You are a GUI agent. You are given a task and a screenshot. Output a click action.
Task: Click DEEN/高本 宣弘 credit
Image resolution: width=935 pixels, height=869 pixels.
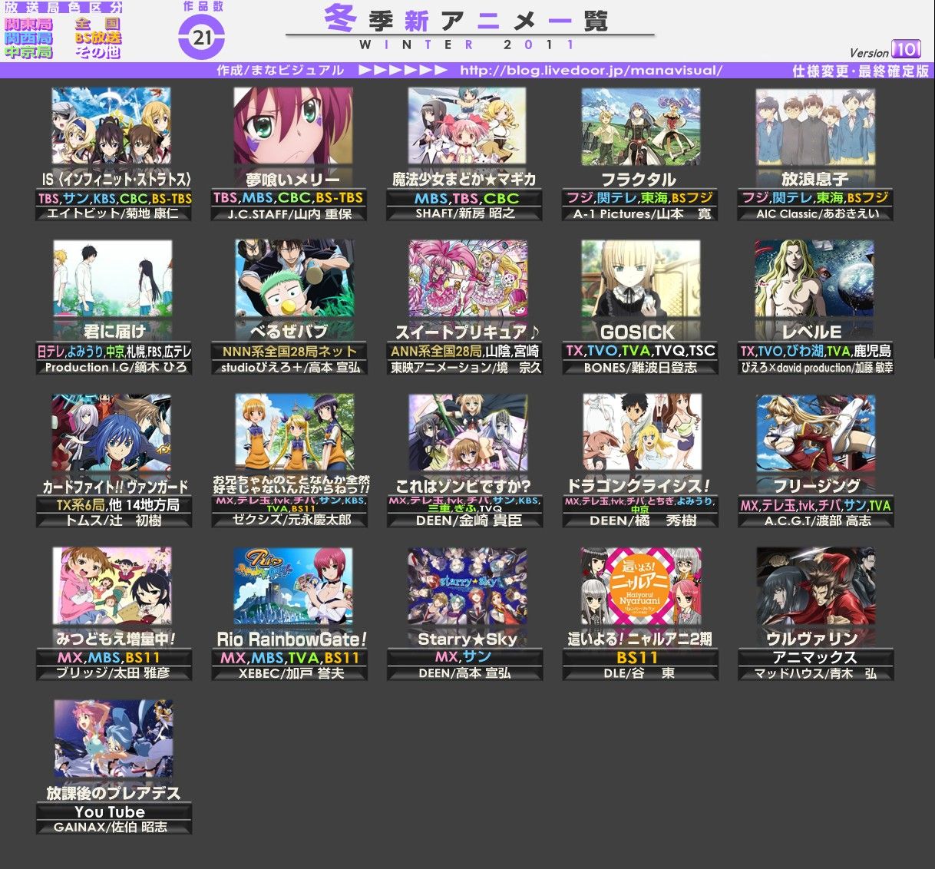pos(464,673)
